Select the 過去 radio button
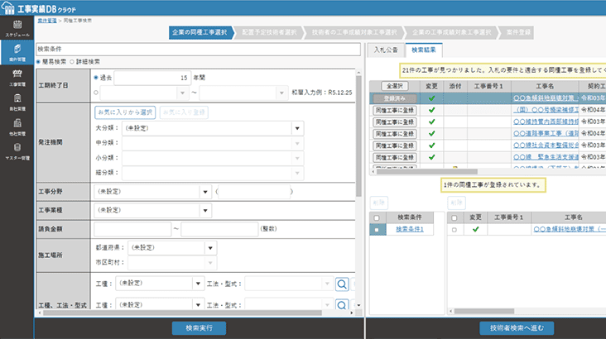The height and width of the screenshot is (339, 606). coord(98,77)
